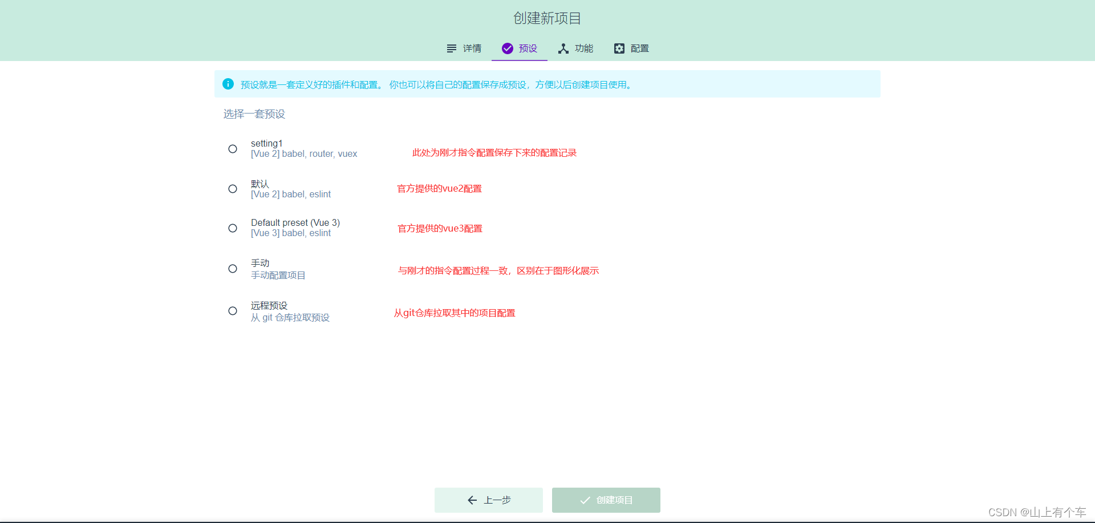Click the 手动 preset title
The width and height of the screenshot is (1095, 523).
tap(260, 263)
